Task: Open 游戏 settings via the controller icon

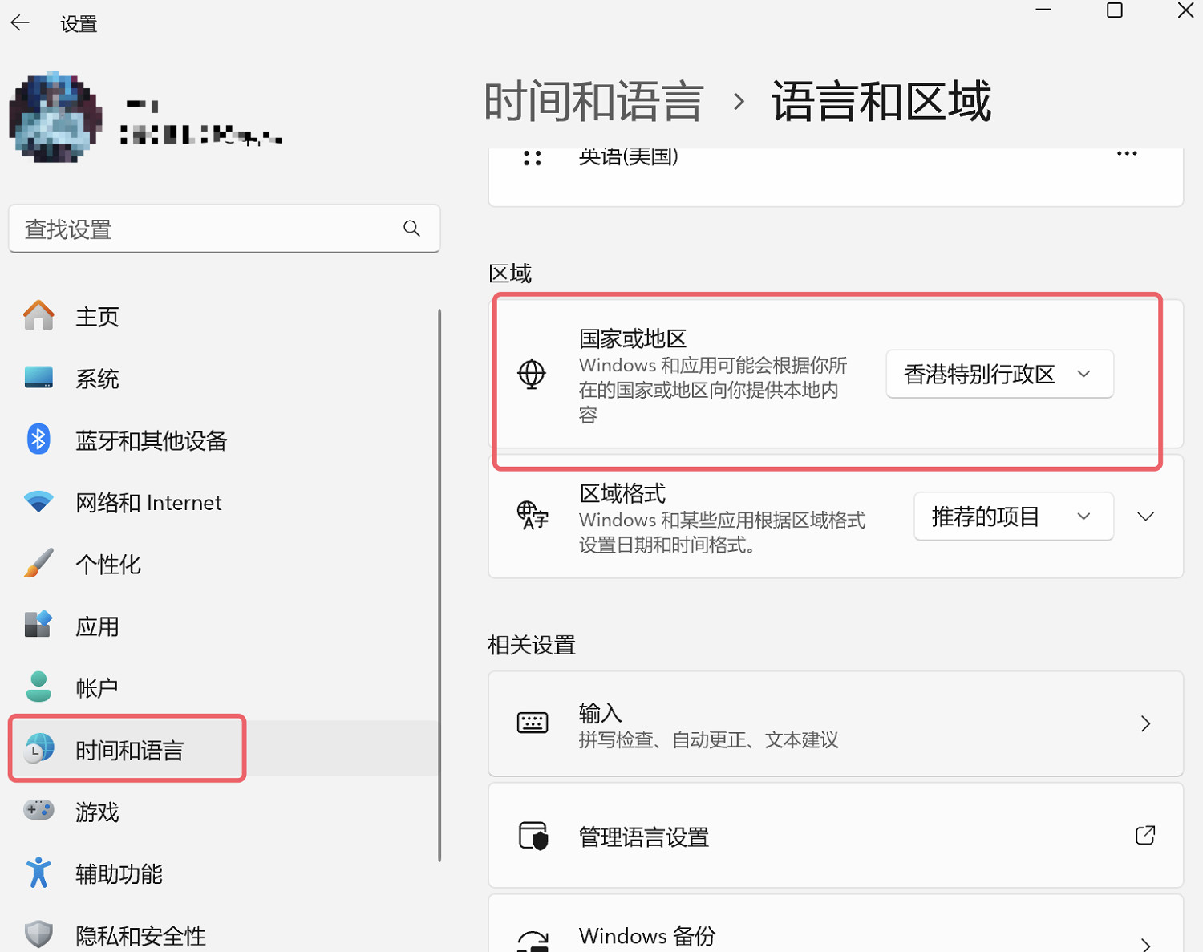Action: pos(38,812)
